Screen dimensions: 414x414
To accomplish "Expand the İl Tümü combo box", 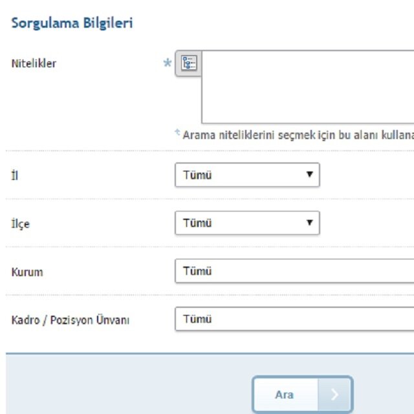I will coord(247,175).
